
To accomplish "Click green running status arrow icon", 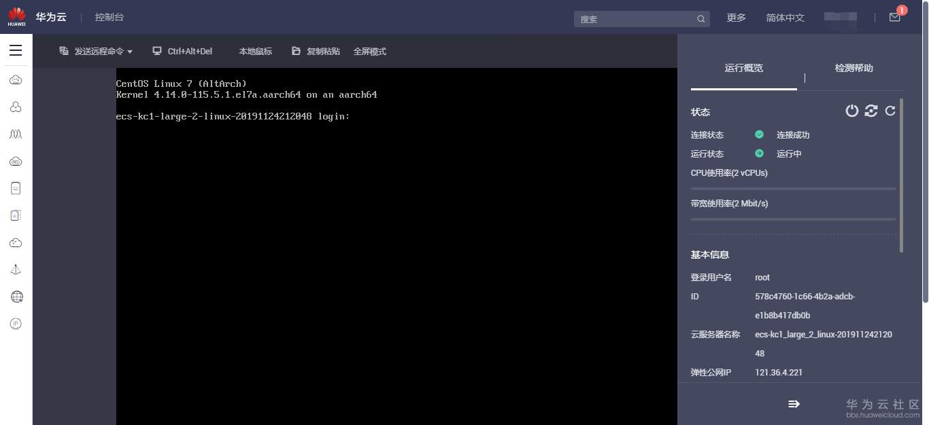I will tap(759, 153).
